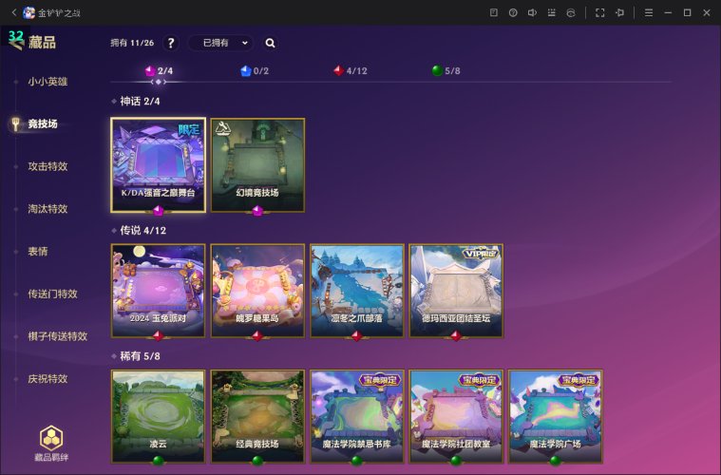This screenshot has width=721, height=475.
Task: Open the collection help question mark
Action: pyautogui.click(x=171, y=43)
